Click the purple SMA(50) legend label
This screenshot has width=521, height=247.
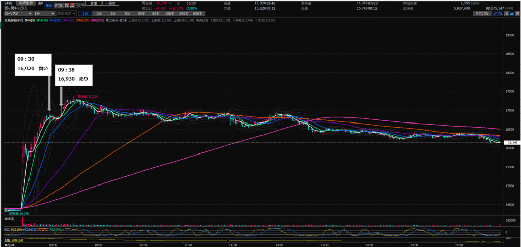(x=69, y=20)
